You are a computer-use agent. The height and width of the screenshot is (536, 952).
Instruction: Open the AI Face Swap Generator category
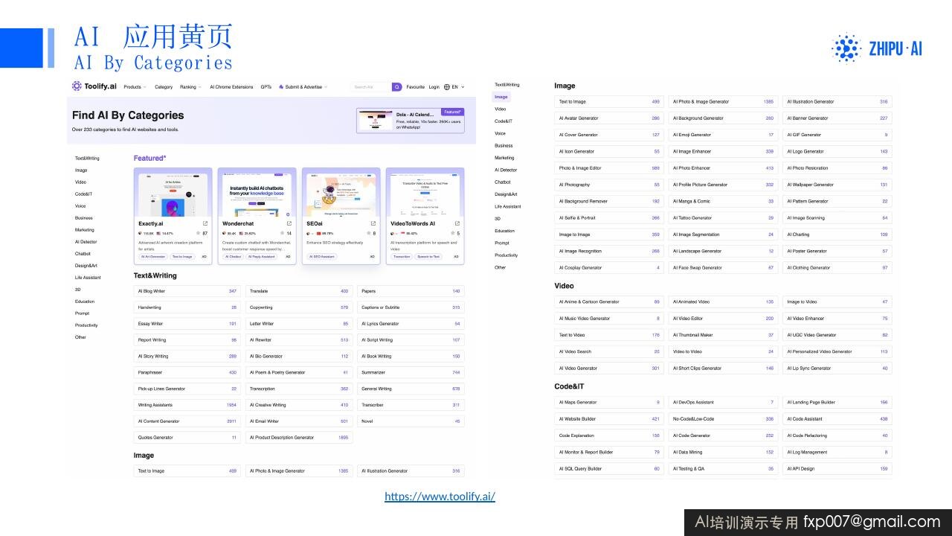coord(723,268)
